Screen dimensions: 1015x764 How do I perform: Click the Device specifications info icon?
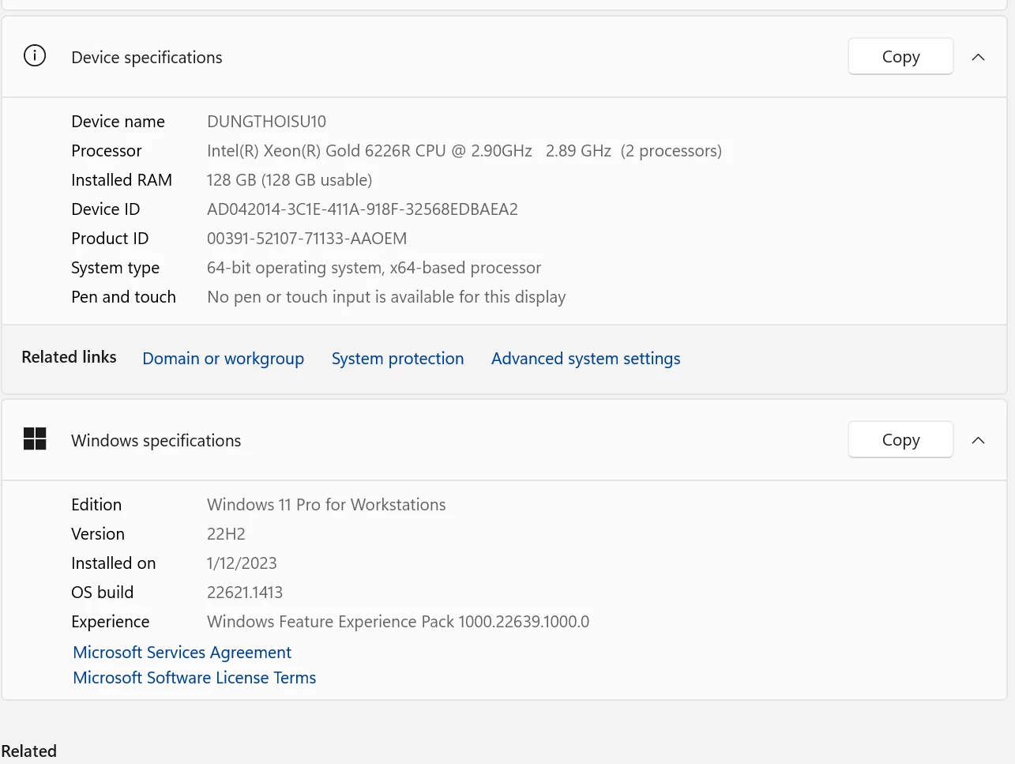click(35, 56)
